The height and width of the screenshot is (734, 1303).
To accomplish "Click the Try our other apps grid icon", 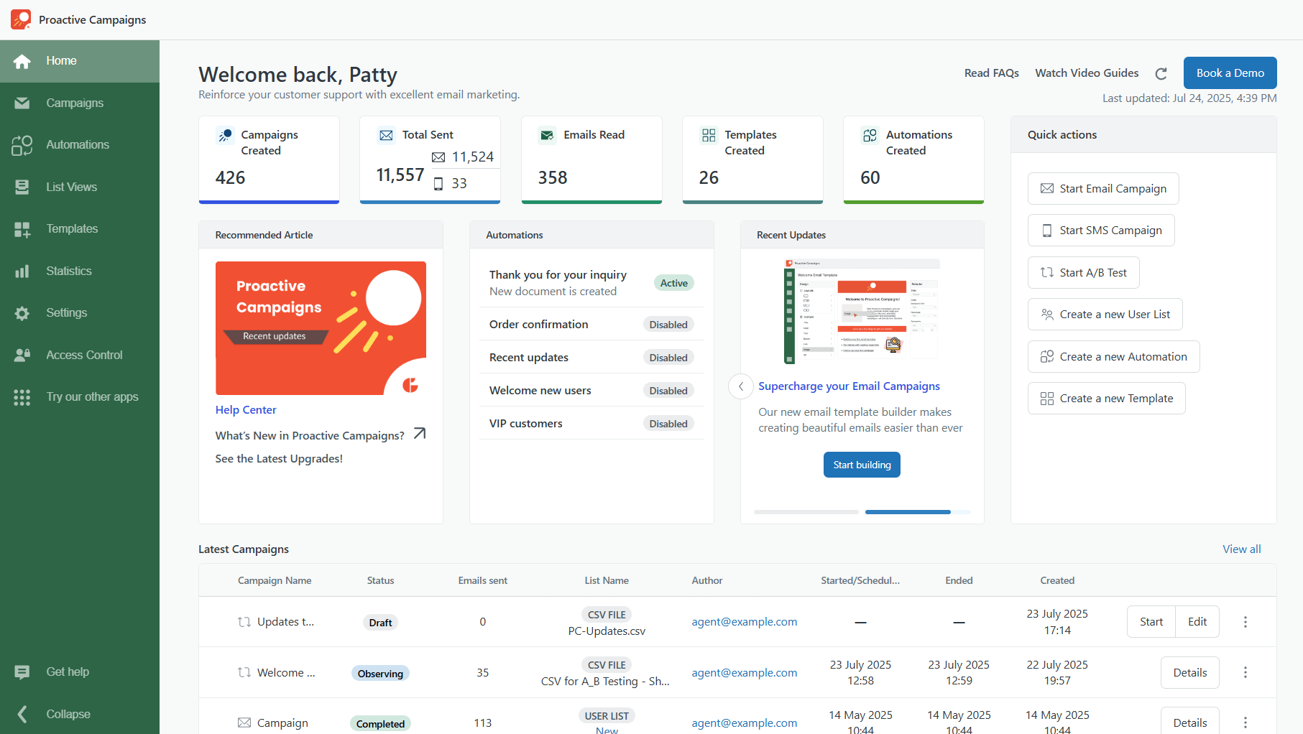I will tap(22, 397).
